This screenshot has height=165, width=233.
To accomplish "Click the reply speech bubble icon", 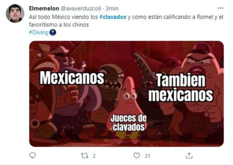I will tap(32, 156).
